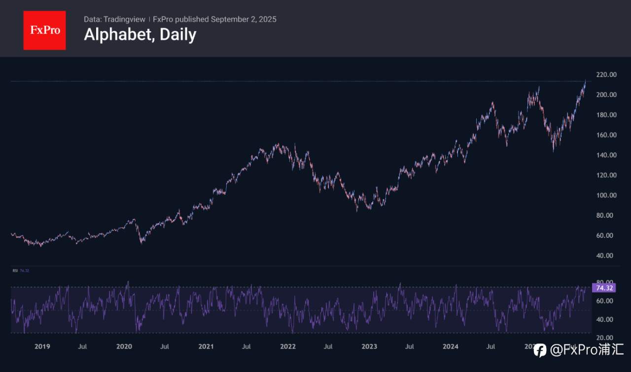The image size is (631, 372).
Task: Click the Jul label between 2020 and 2021
Action: pos(165,347)
